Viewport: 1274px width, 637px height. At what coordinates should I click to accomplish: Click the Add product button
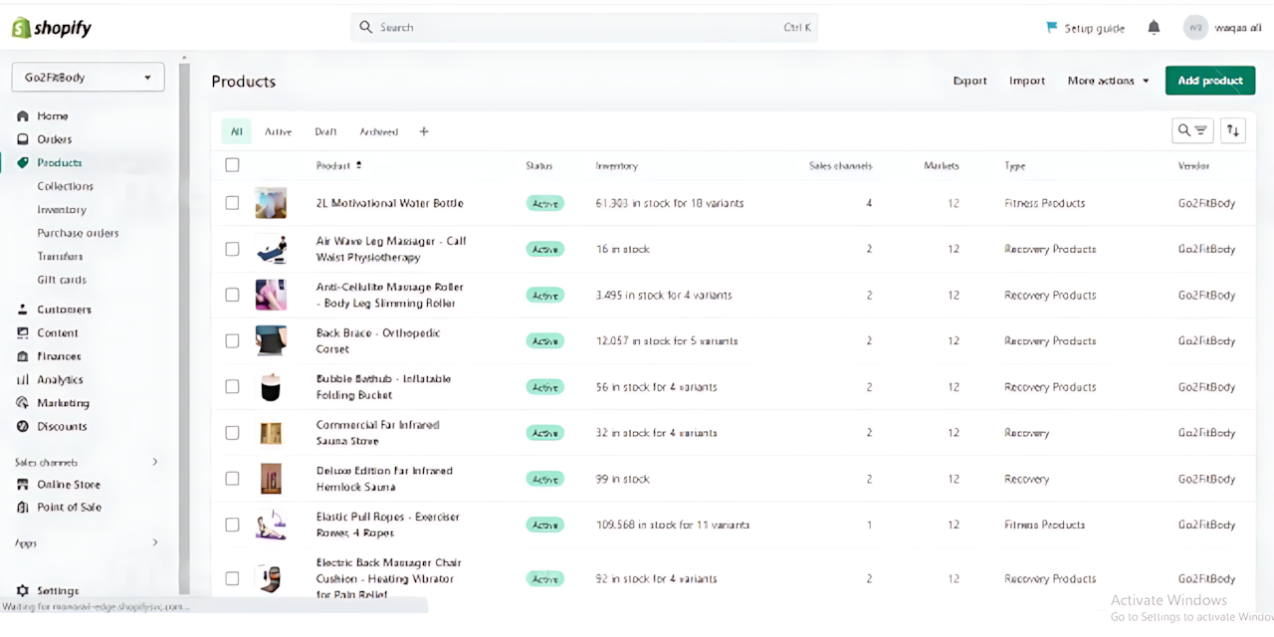tap(1209, 81)
